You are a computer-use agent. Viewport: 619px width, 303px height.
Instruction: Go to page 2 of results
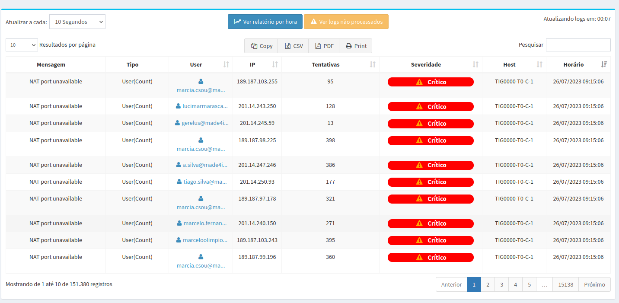(488, 284)
